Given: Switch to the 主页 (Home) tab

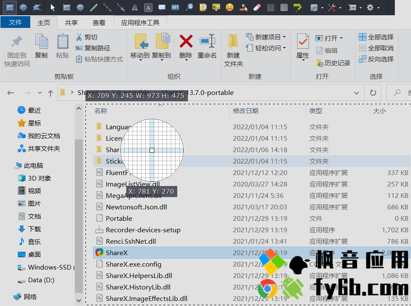Looking at the screenshot, I should (43, 23).
